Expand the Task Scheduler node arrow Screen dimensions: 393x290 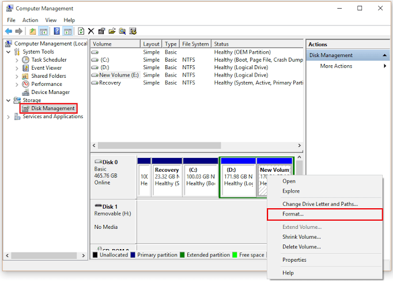point(17,60)
